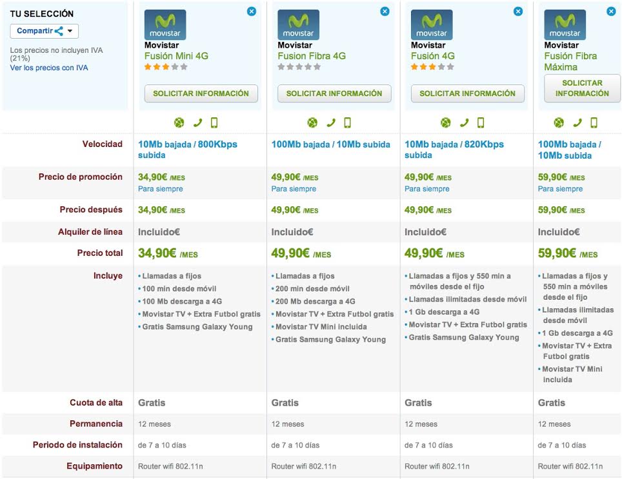Image resolution: width=622 pixels, height=479 pixels.
Task: Click phone handset icon under Fusión Mini 4G
Action: coord(197,123)
